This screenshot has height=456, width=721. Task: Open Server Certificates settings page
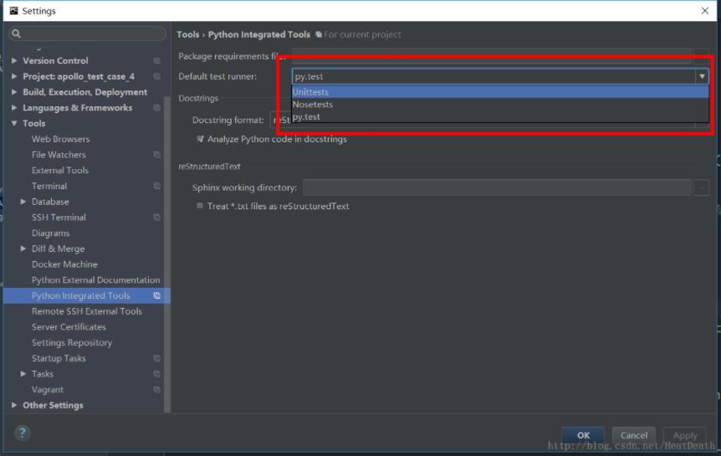(x=69, y=326)
